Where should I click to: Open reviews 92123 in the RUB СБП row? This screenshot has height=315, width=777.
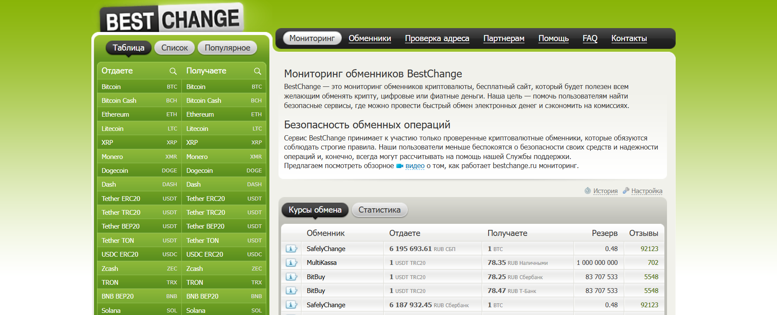coord(649,249)
